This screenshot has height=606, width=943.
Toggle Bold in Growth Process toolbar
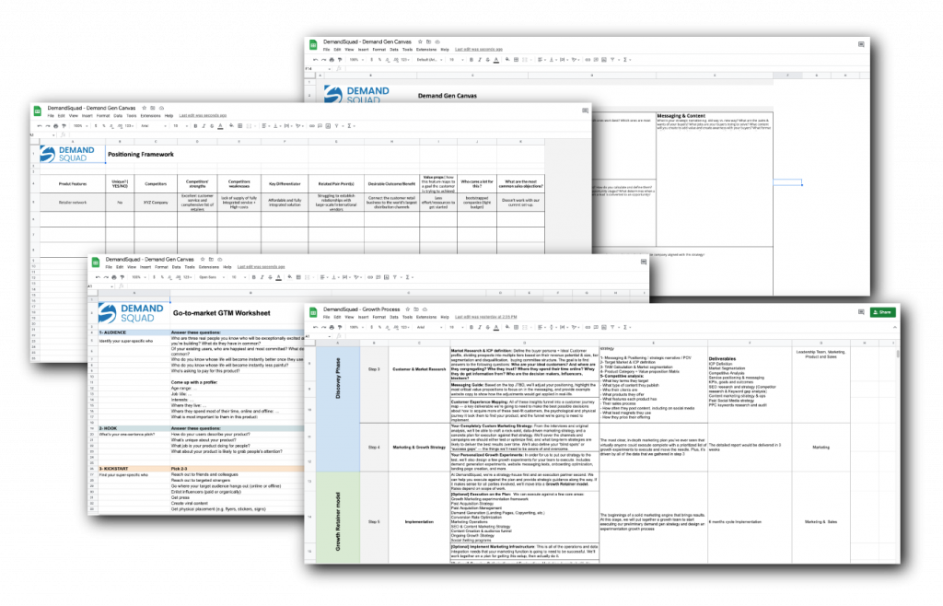(x=471, y=327)
